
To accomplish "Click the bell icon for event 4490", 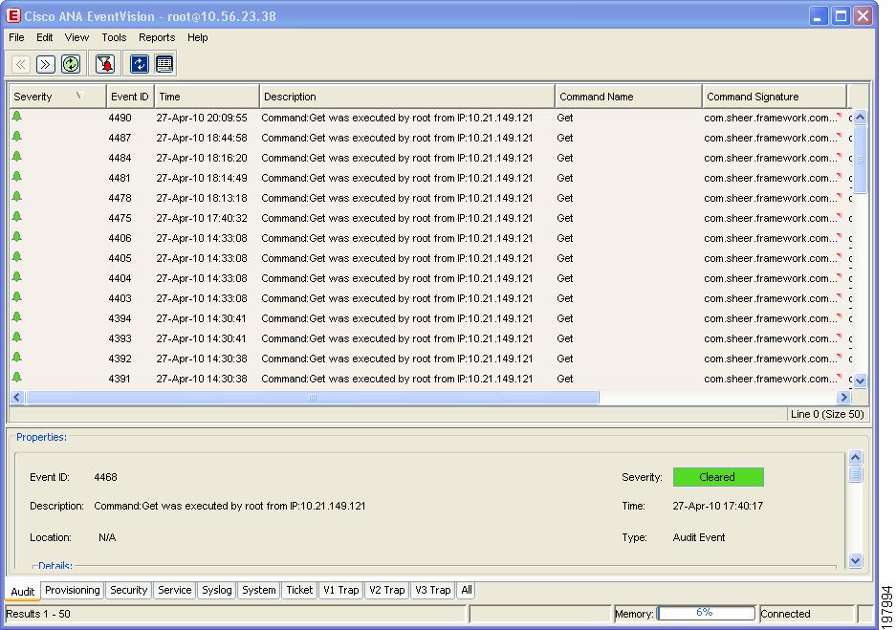I will pyautogui.click(x=17, y=117).
